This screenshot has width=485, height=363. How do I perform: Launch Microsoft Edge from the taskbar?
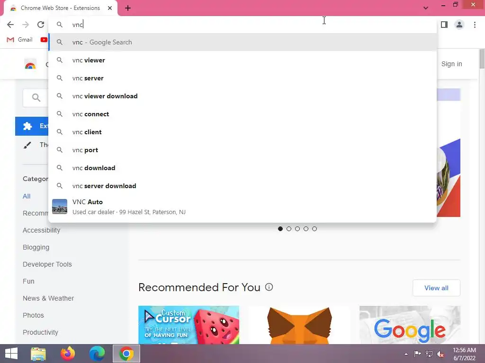(x=97, y=354)
